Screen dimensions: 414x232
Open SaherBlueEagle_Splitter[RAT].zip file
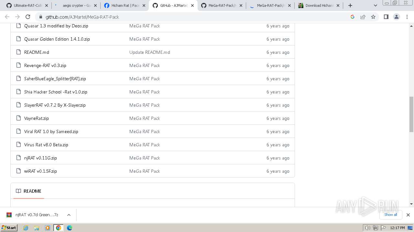tap(55, 79)
